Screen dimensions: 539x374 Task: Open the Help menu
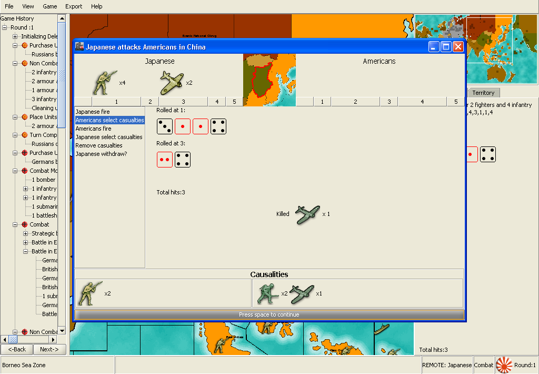point(97,6)
